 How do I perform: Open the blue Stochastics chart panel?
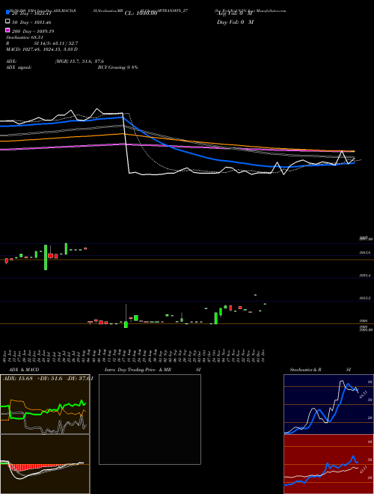tap(328, 404)
